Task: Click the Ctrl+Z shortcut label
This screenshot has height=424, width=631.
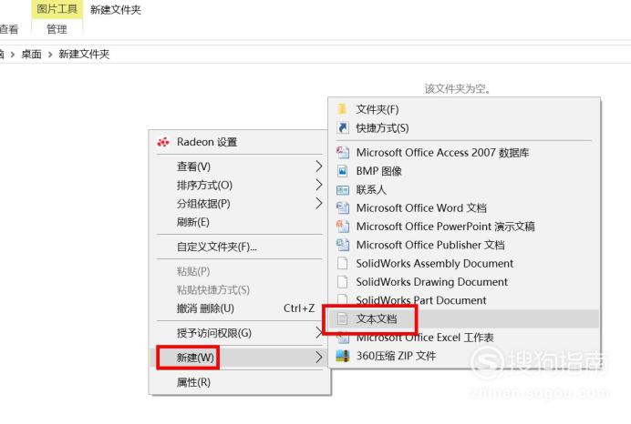Action: pos(299,308)
